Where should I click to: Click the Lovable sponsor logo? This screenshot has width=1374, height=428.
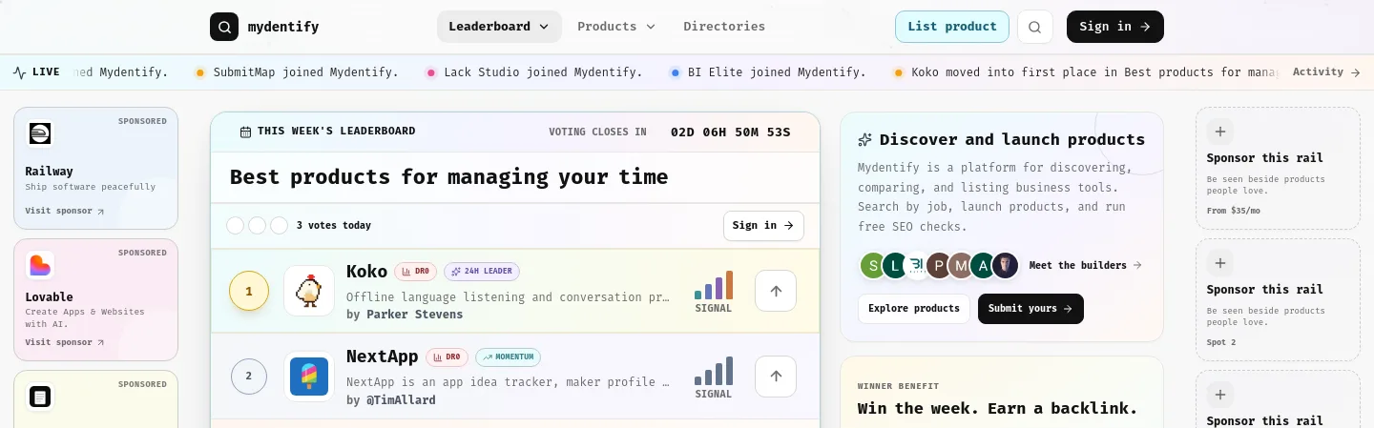tap(40, 265)
